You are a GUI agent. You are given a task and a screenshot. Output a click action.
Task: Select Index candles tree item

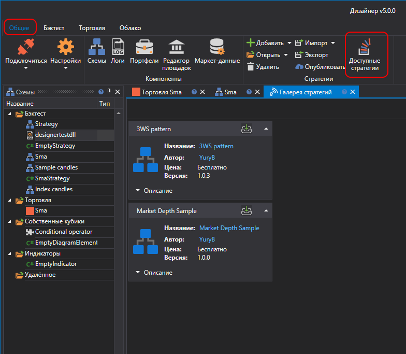(x=54, y=189)
